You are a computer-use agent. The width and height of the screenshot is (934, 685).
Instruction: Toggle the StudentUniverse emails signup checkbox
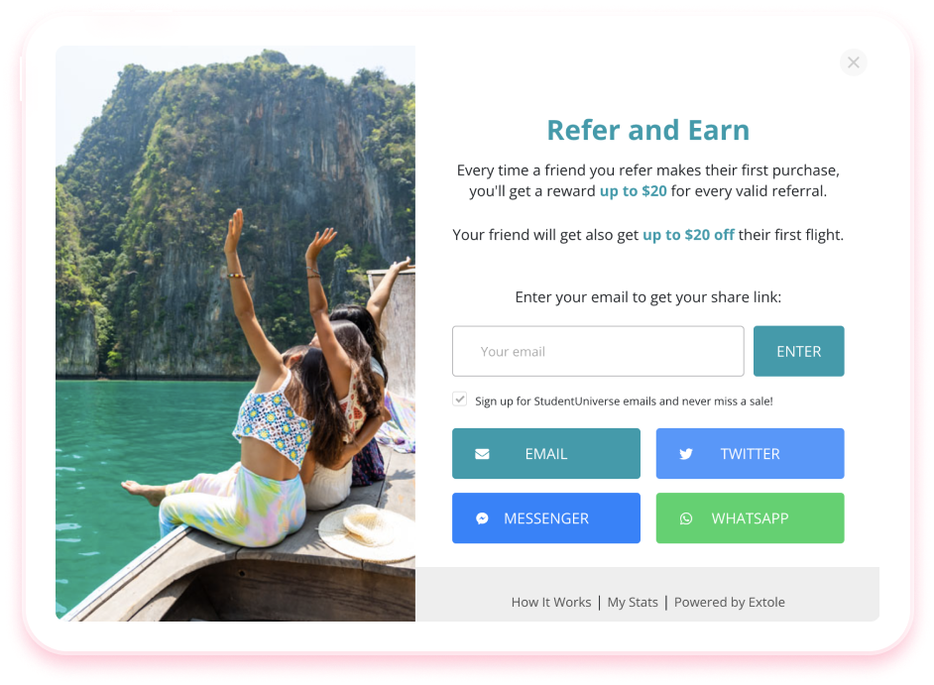coord(459,400)
